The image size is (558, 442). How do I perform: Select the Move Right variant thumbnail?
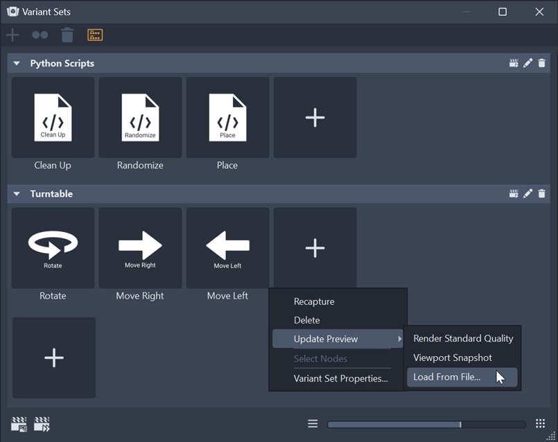click(x=140, y=248)
